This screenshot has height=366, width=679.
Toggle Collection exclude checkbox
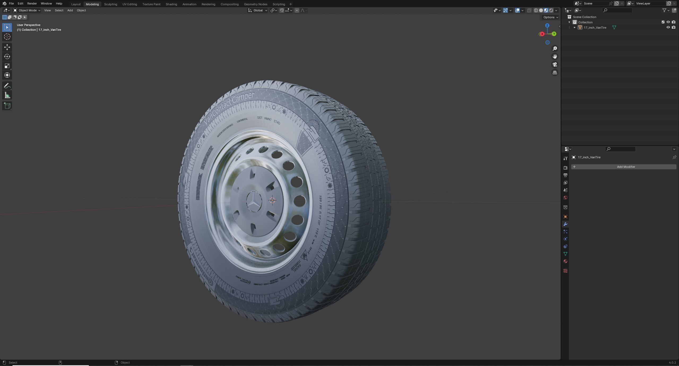[663, 22]
